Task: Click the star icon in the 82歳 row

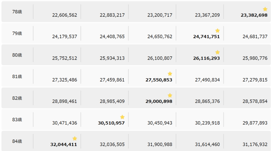Action: click(170, 95)
